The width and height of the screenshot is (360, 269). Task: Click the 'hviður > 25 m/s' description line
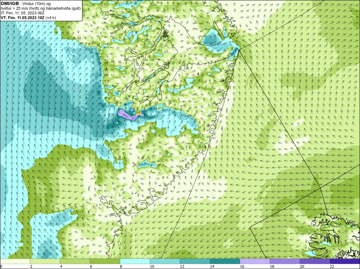pos(41,9)
